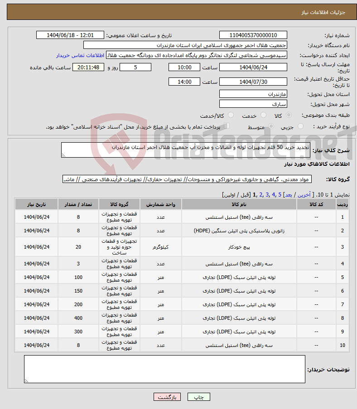Click the general need description text area
357x409 pixels.
pyautogui.click(x=186, y=150)
